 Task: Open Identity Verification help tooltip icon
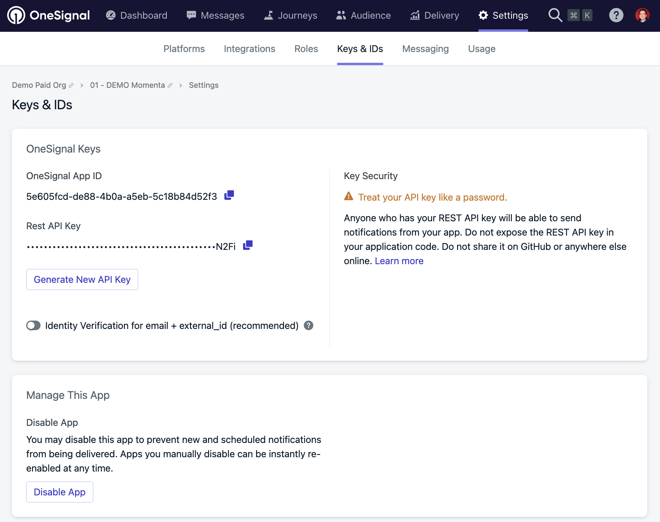coord(309,325)
